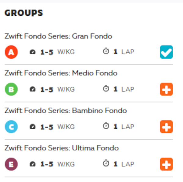
Task: Join Bambino Fondo group with plus button
Action: point(166,127)
